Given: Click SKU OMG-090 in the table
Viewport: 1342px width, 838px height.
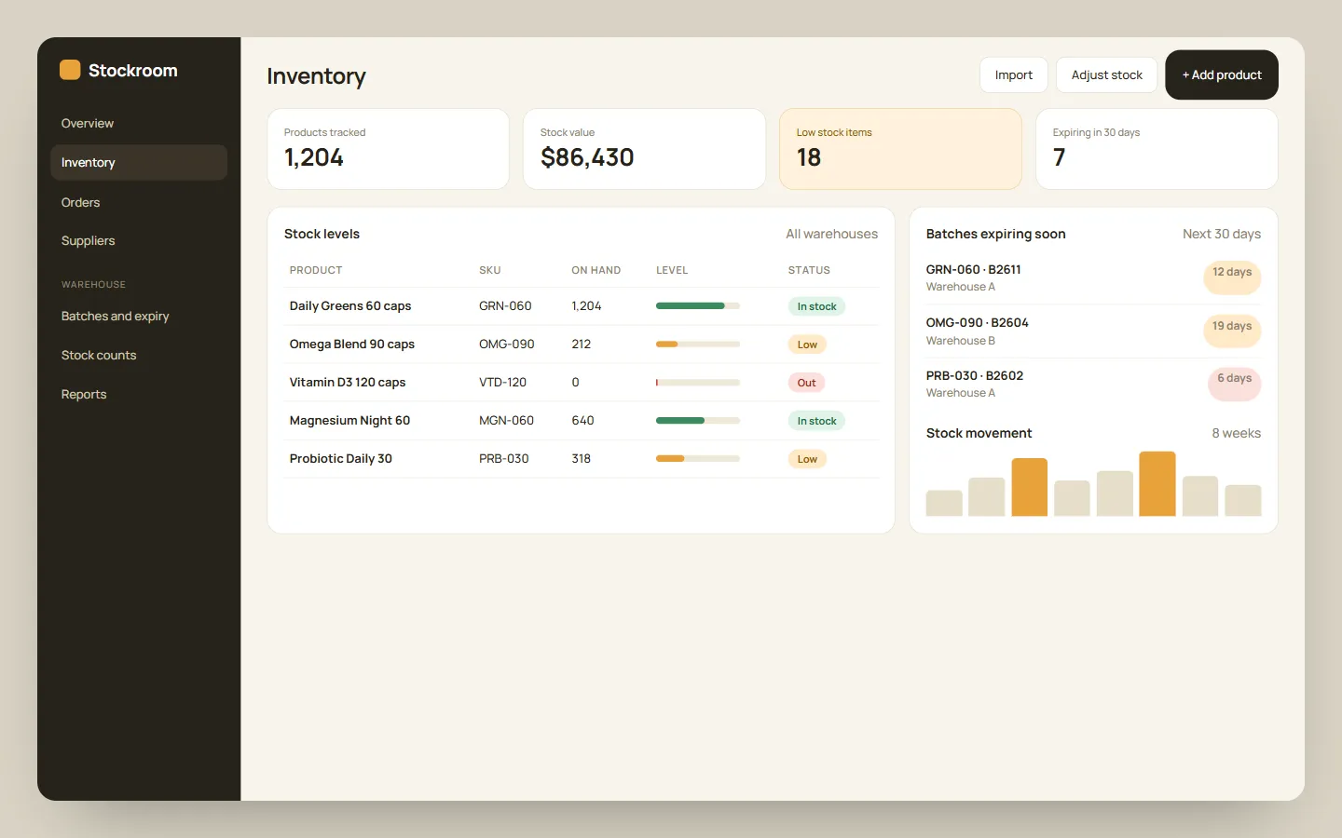Looking at the screenshot, I should click(507, 344).
